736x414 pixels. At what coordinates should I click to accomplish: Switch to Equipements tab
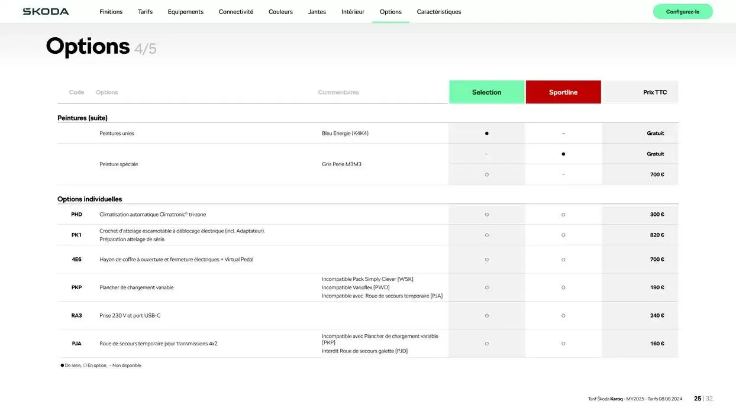pos(185,12)
